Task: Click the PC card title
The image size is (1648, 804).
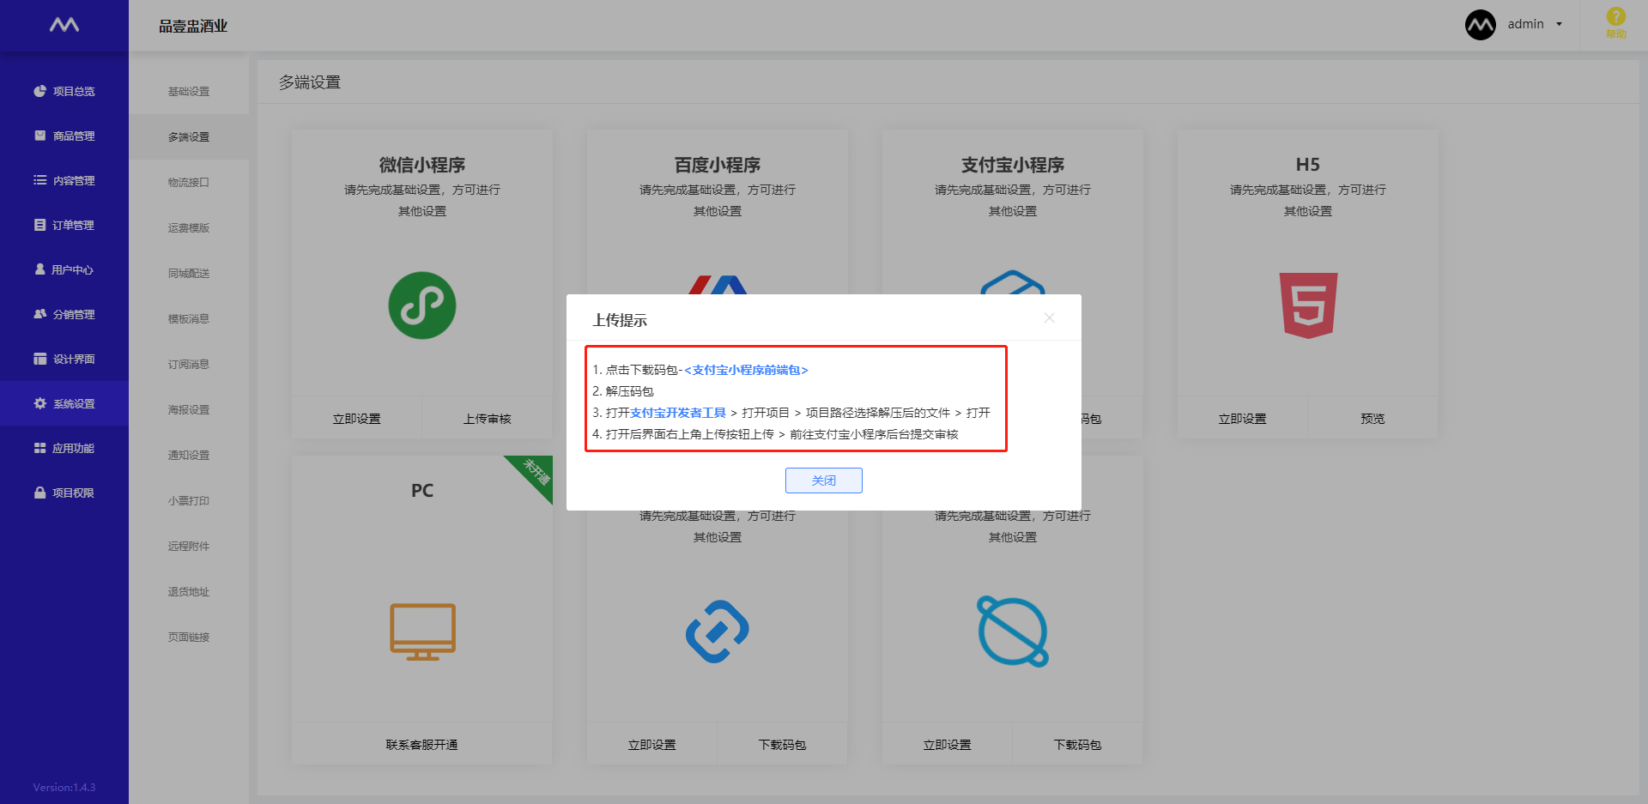Action: (422, 491)
